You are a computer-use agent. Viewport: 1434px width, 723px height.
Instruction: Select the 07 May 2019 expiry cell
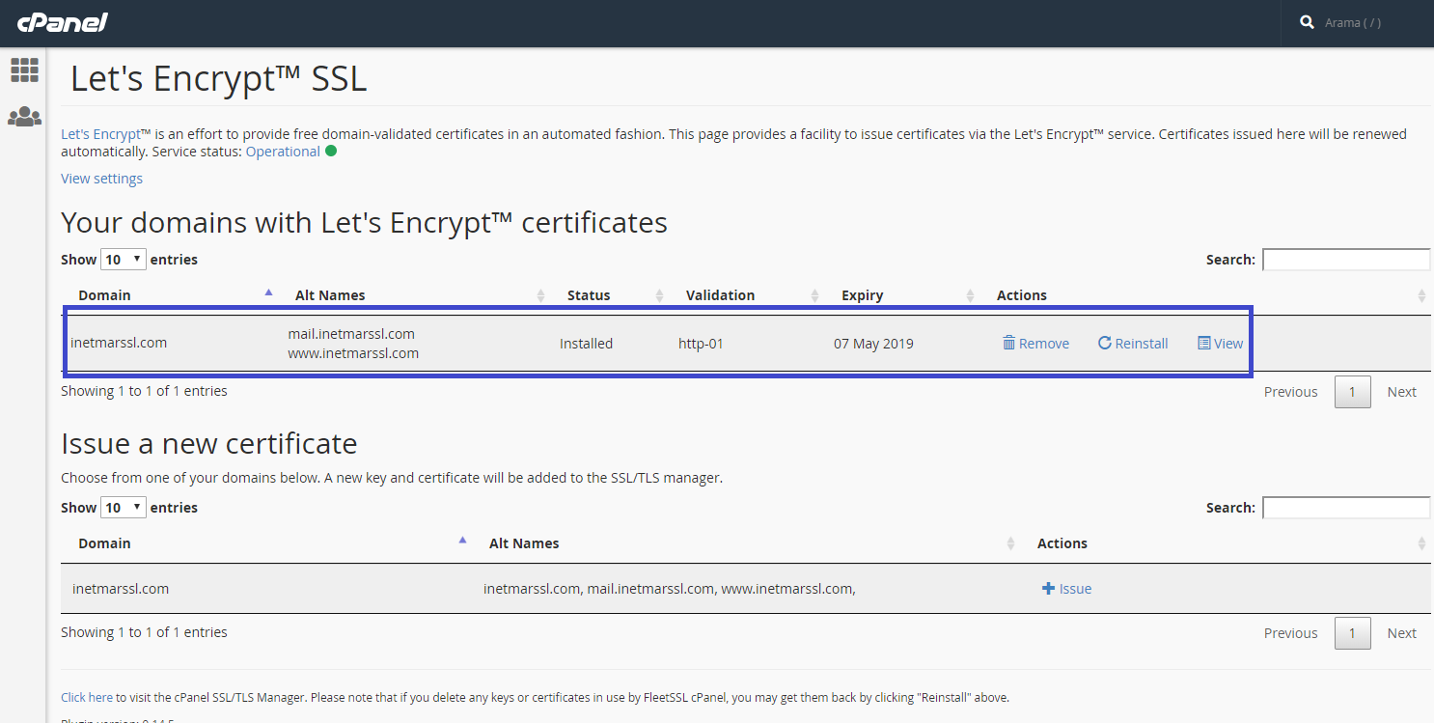tap(873, 344)
